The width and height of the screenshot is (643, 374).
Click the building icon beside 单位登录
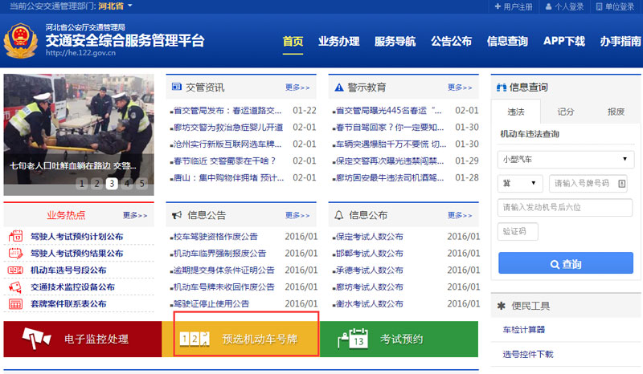pos(599,6)
